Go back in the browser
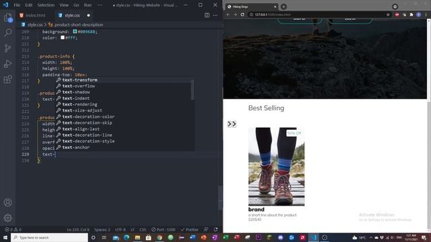The image size is (431, 242). click(x=228, y=15)
